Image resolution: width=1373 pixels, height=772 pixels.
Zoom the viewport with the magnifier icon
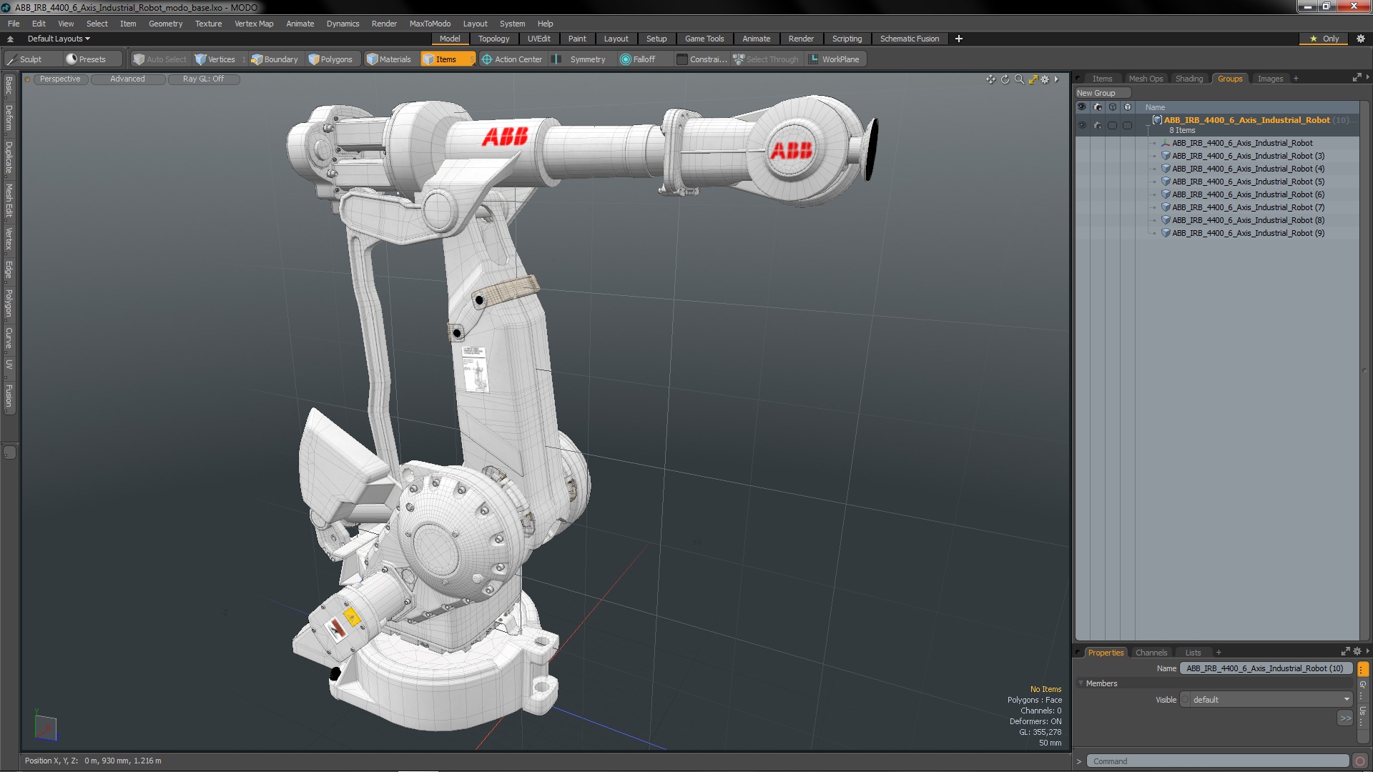(x=1019, y=79)
